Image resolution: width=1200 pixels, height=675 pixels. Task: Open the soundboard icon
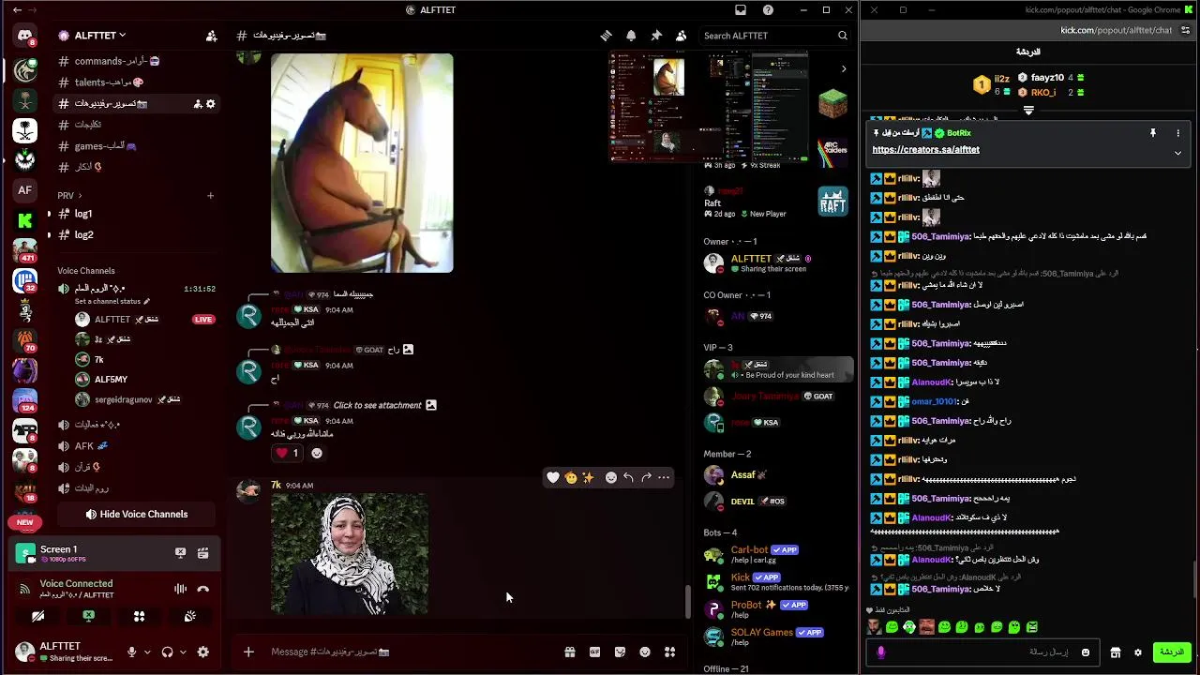point(190,616)
